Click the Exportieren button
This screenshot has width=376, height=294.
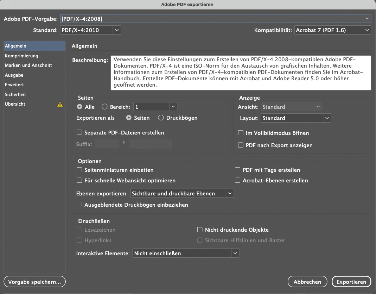(x=351, y=282)
